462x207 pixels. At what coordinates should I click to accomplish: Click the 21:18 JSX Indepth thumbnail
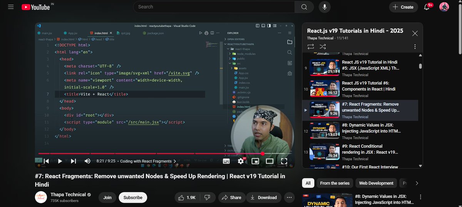pyautogui.click(x=325, y=67)
